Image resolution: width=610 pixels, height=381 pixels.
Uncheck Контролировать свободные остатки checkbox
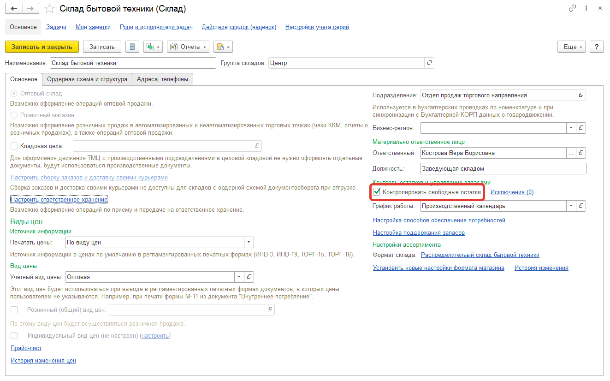[377, 192]
